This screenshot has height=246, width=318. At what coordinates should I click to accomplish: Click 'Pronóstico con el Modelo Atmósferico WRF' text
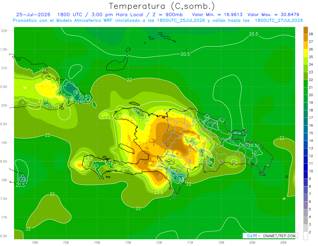(63, 20)
